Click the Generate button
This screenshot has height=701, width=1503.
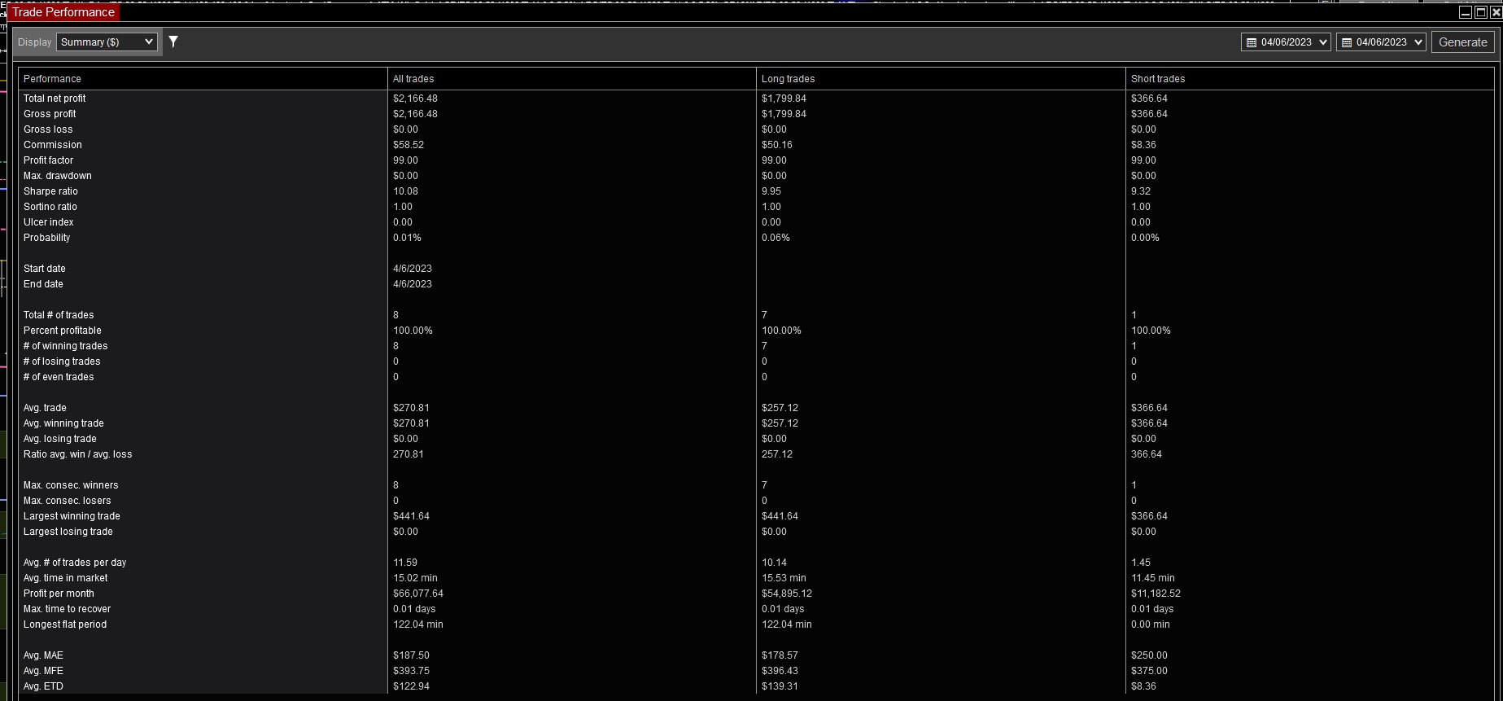pyautogui.click(x=1462, y=42)
